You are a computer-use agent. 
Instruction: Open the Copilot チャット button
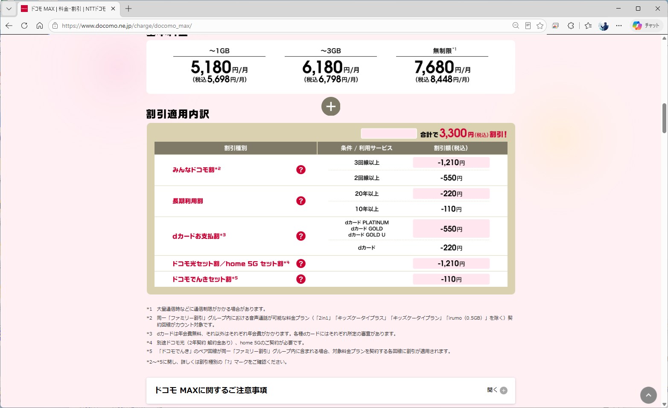click(x=646, y=26)
